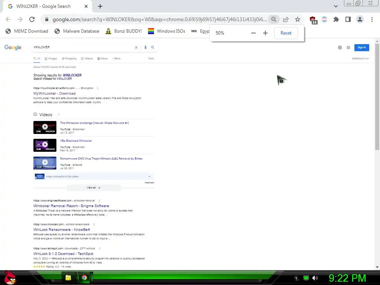
Task: View all video results
Action: pyautogui.click(x=94, y=187)
